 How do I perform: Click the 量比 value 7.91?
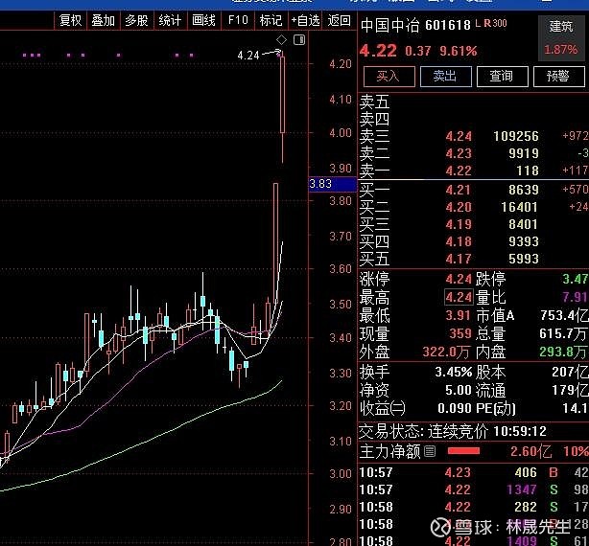tap(576, 297)
